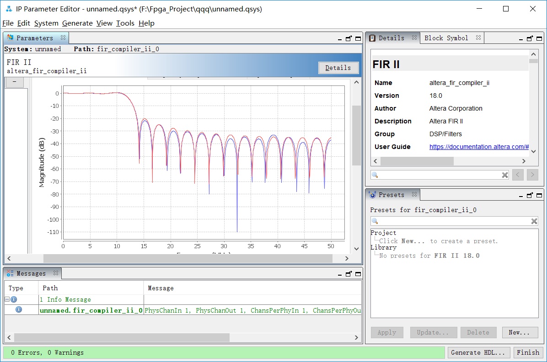Open the Help menu
Screen dimensions: 547x362
(x=146, y=23)
